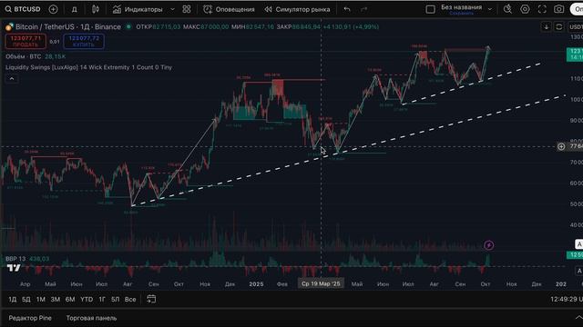Click the green current price label on the scale
This screenshot has width=583, height=327.
(x=575, y=54)
